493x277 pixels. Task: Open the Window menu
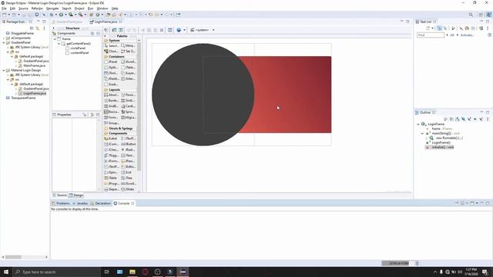pyautogui.click(x=102, y=8)
